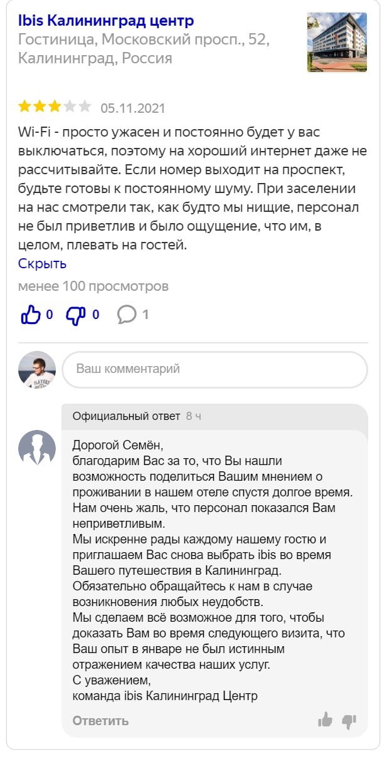
Task: Dislike the review with thumbs-down icon
Action: [76, 315]
